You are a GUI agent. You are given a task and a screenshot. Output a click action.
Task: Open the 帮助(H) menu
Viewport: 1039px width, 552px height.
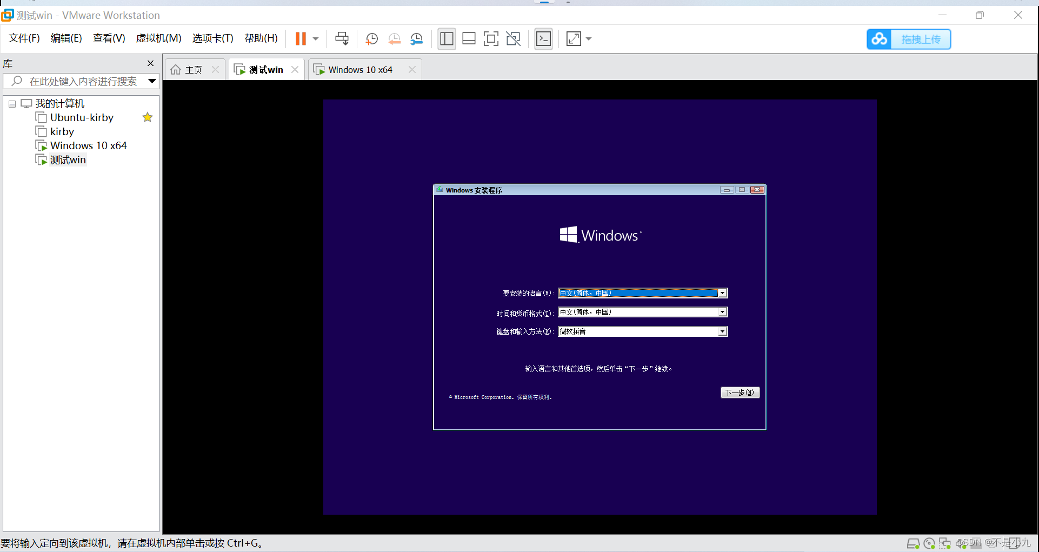point(261,38)
